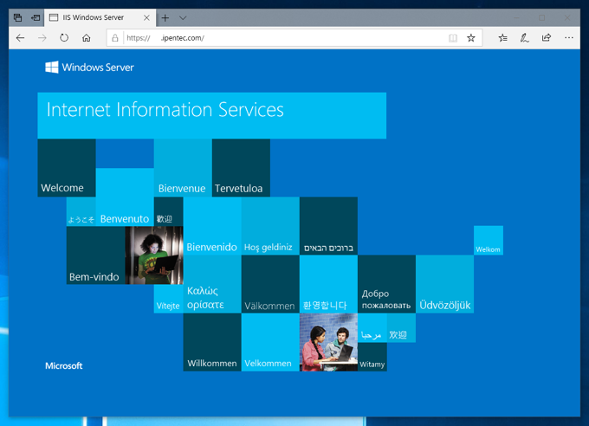The image size is (589, 426).
Task: Add page to favorites with star icon
Action: click(471, 38)
